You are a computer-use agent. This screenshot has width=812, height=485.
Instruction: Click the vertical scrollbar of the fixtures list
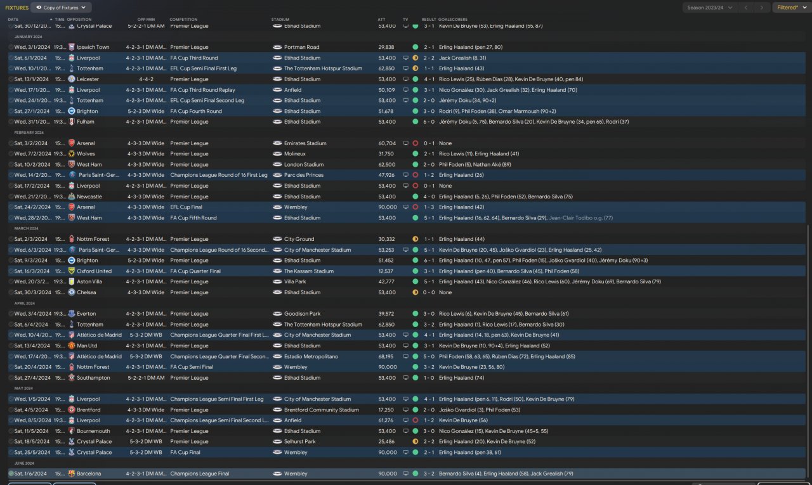[808, 351]
